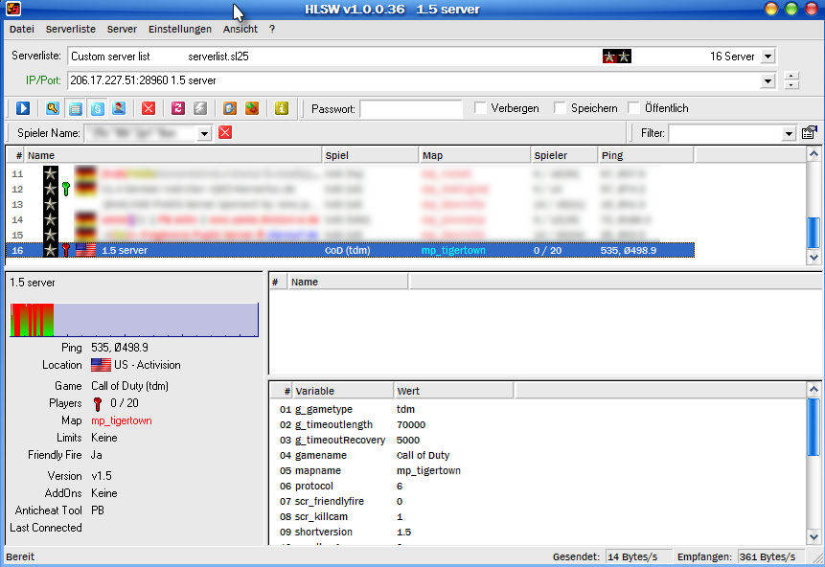Viewport: 825px width, 567px height.
Task: Sort server list by Spiel column
Action: 370,155
